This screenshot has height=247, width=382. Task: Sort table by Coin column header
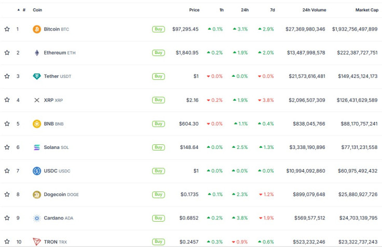[x=37, y=10]
